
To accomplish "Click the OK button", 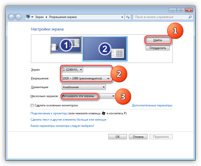I will coord(118,137).
